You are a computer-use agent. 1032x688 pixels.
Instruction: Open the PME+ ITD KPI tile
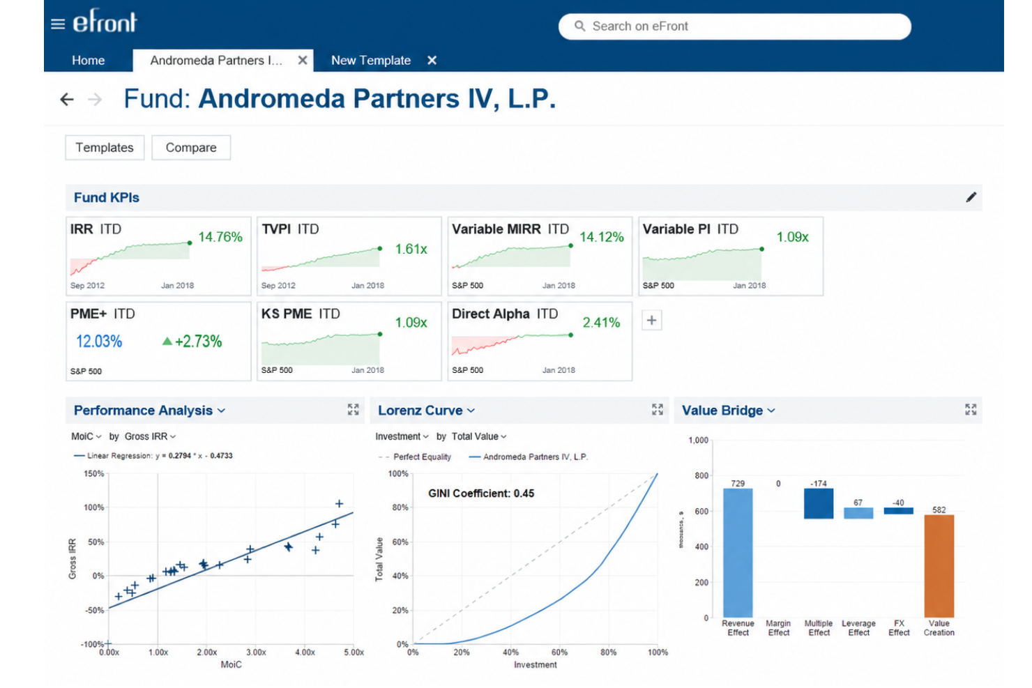click(158, 342)
